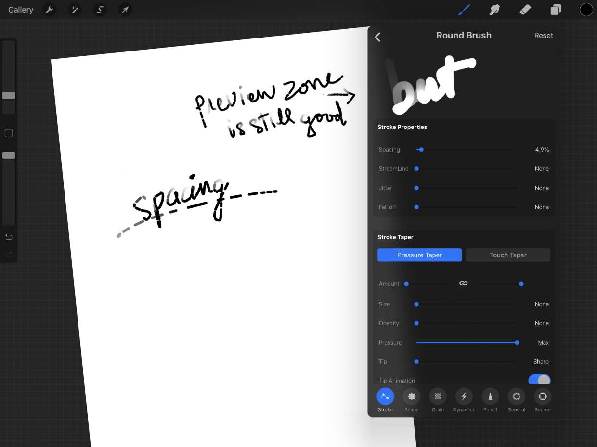Choose the Eraser tool
Screen dimensions: 597x447
click(x=525, y=10)
